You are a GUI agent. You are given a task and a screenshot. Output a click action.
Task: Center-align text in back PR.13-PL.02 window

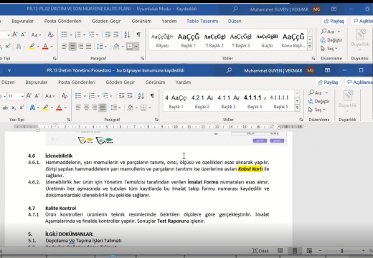(x=72, y=46)
